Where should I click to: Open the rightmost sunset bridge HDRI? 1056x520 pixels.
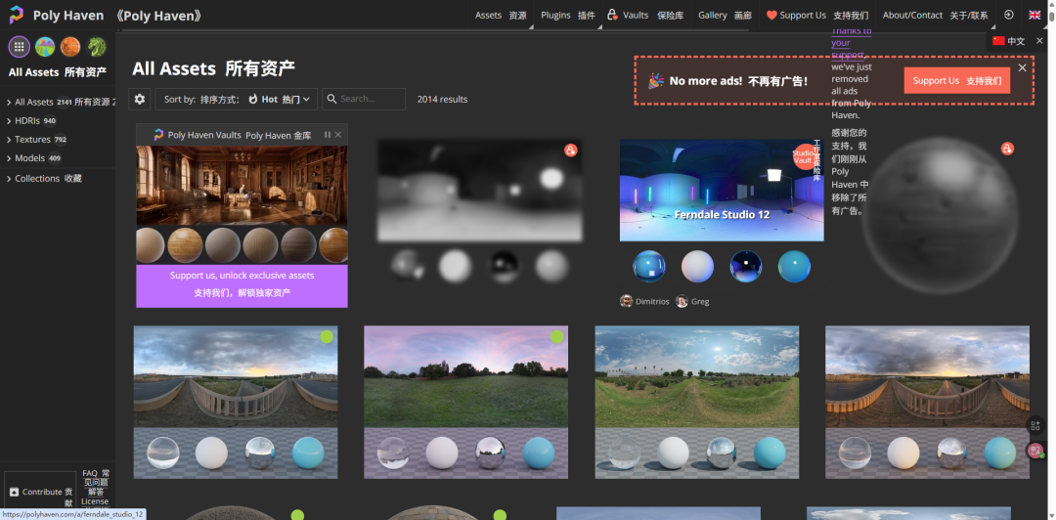click(927, 402)
